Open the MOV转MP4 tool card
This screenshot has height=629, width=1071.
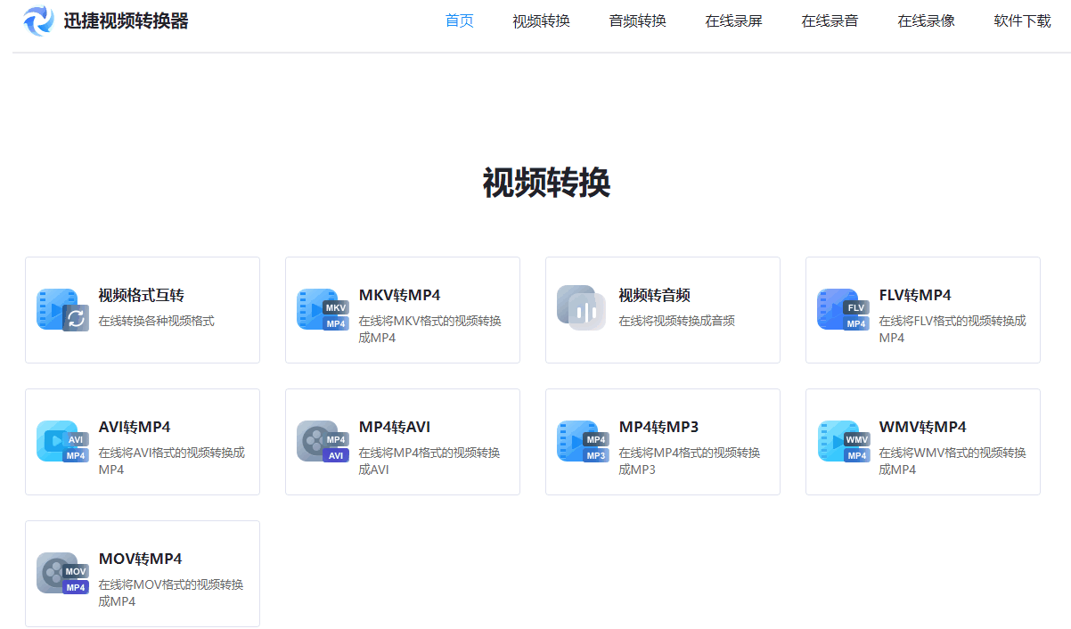pyautogui.click(x=143, y=574)
